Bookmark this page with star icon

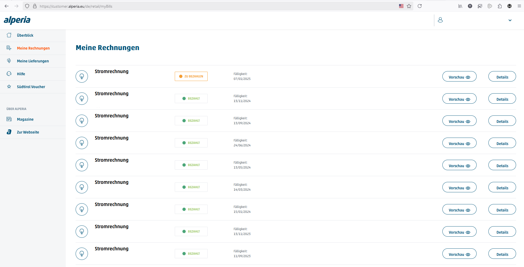[x=409, y=6]
